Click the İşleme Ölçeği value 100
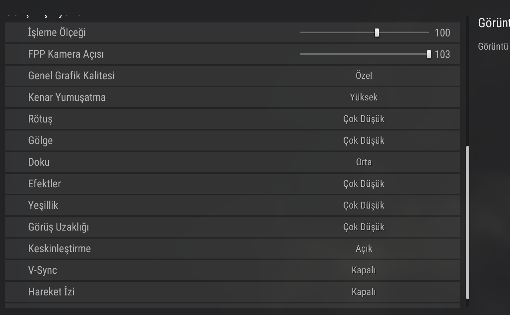Viewport: 510px width, 315px height. click(x=442, y=33)
